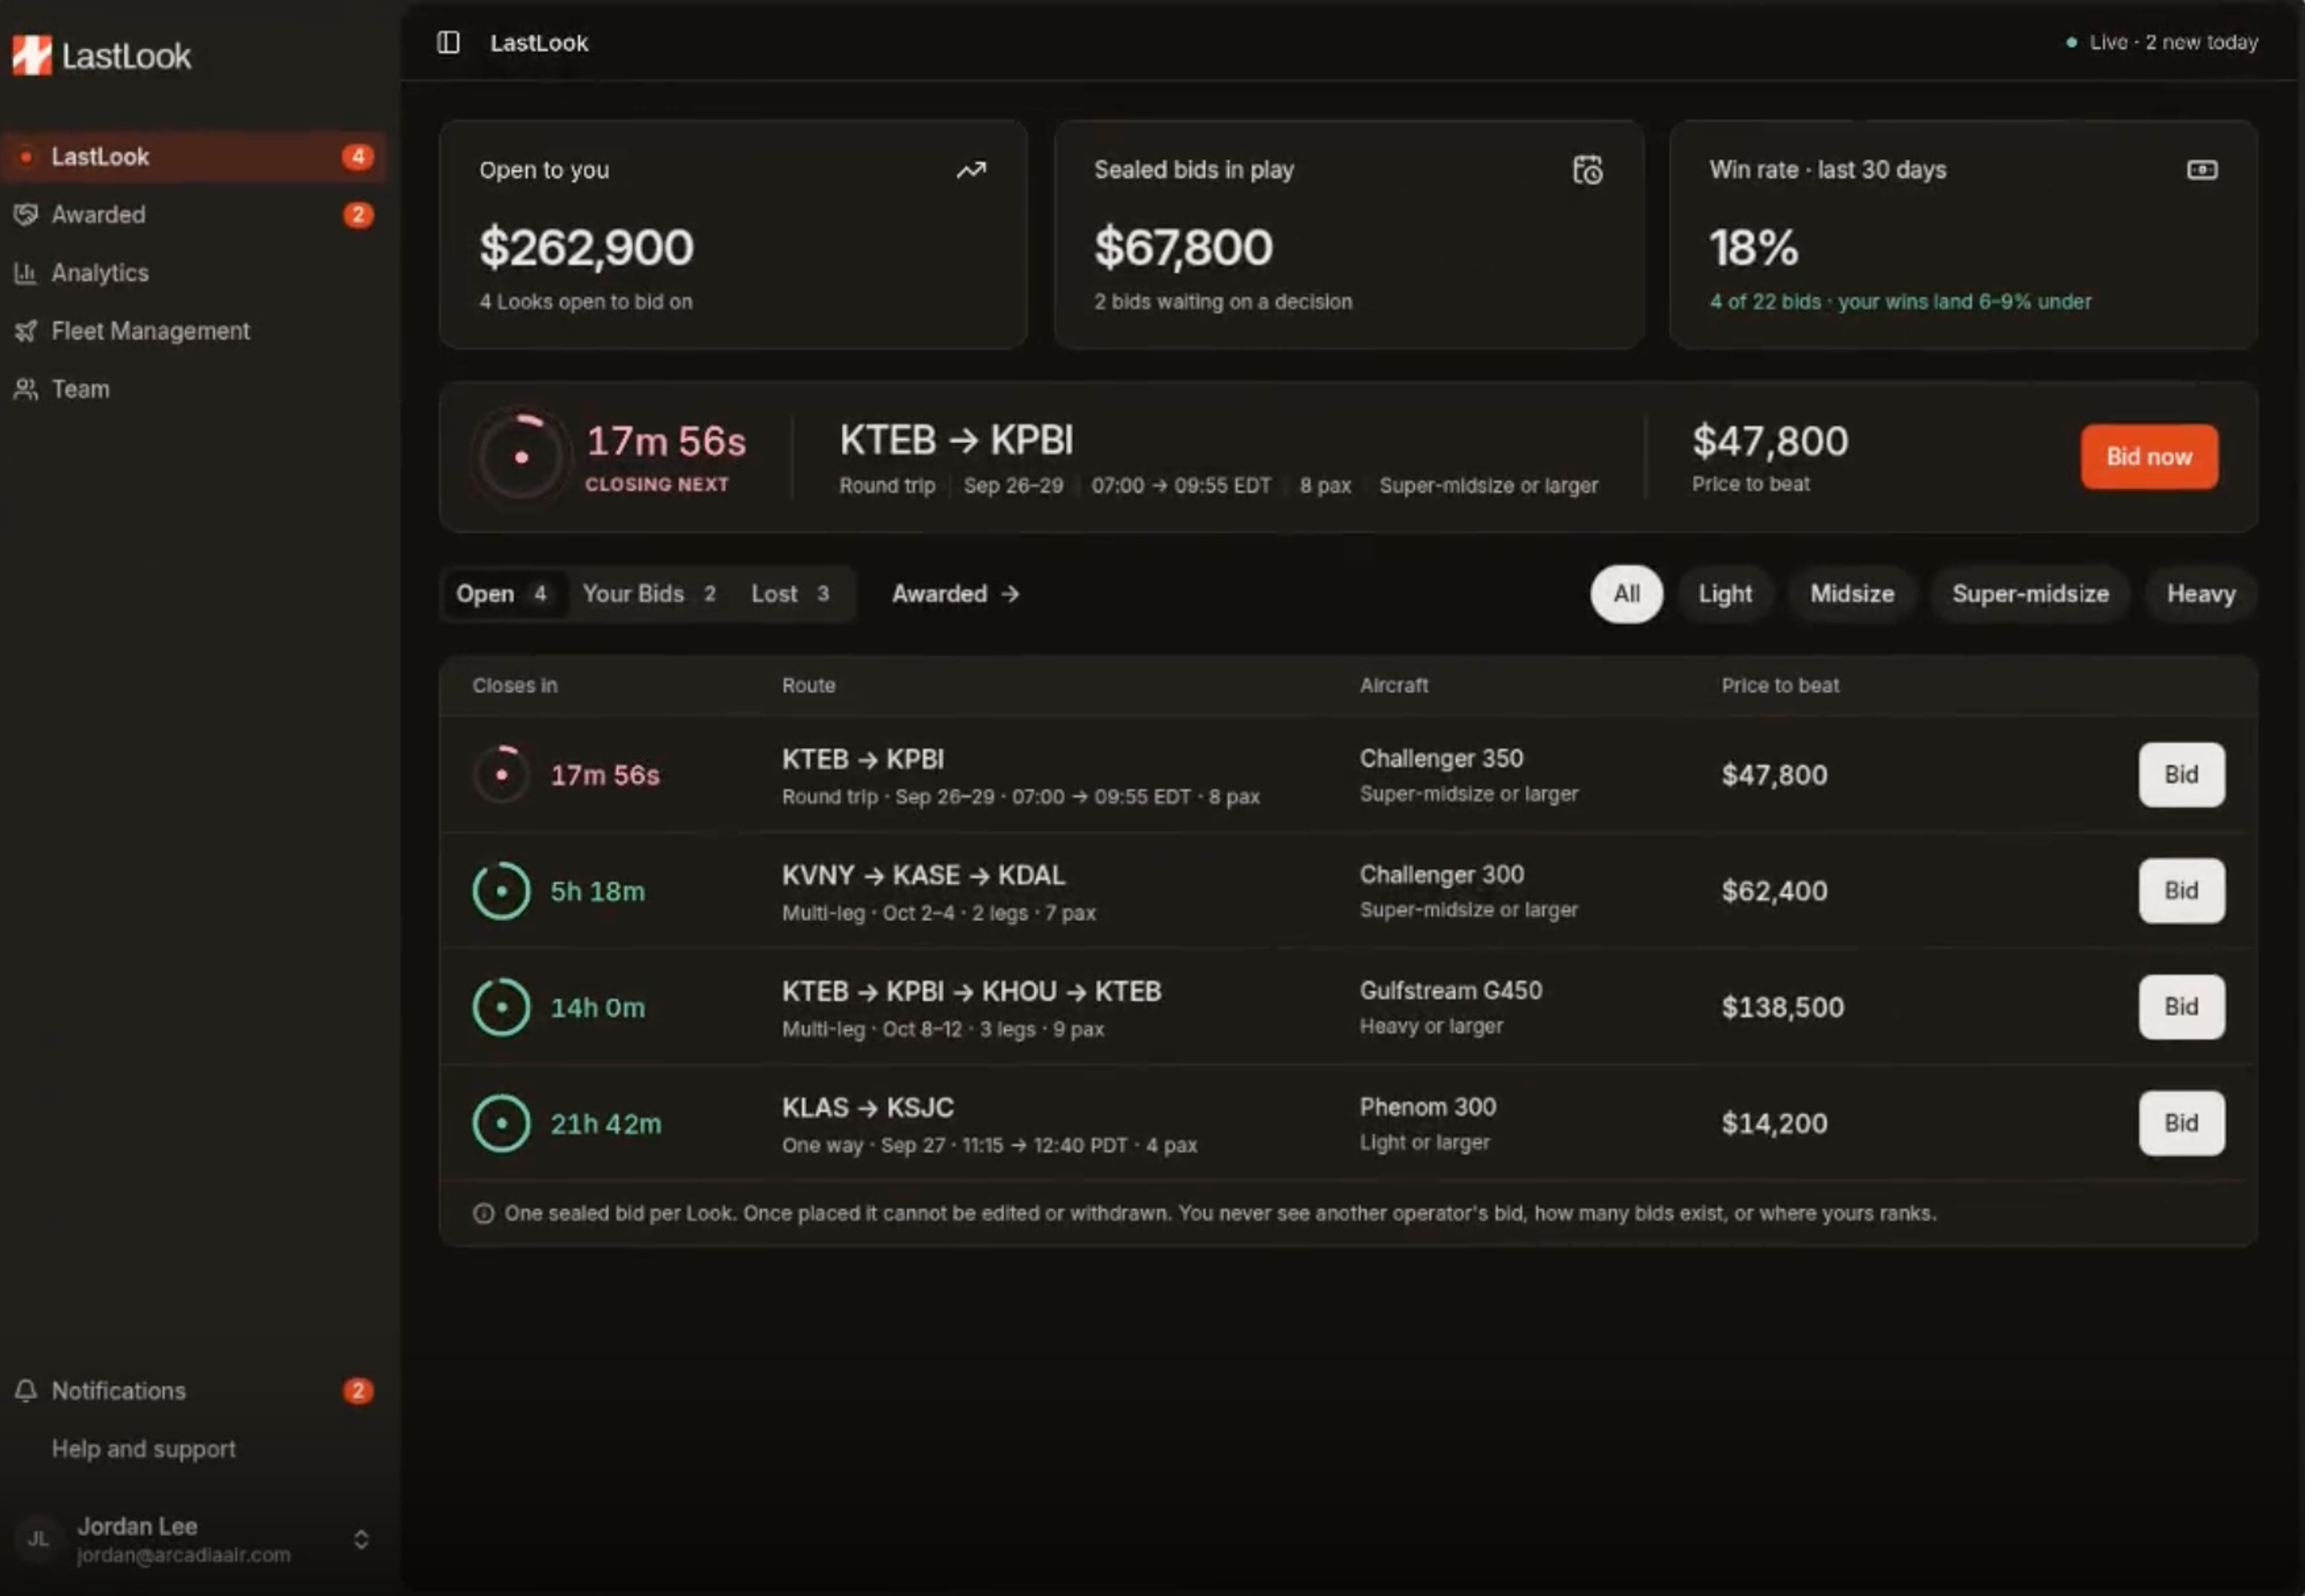Open Analytics in the sidebar

point(193,272)
